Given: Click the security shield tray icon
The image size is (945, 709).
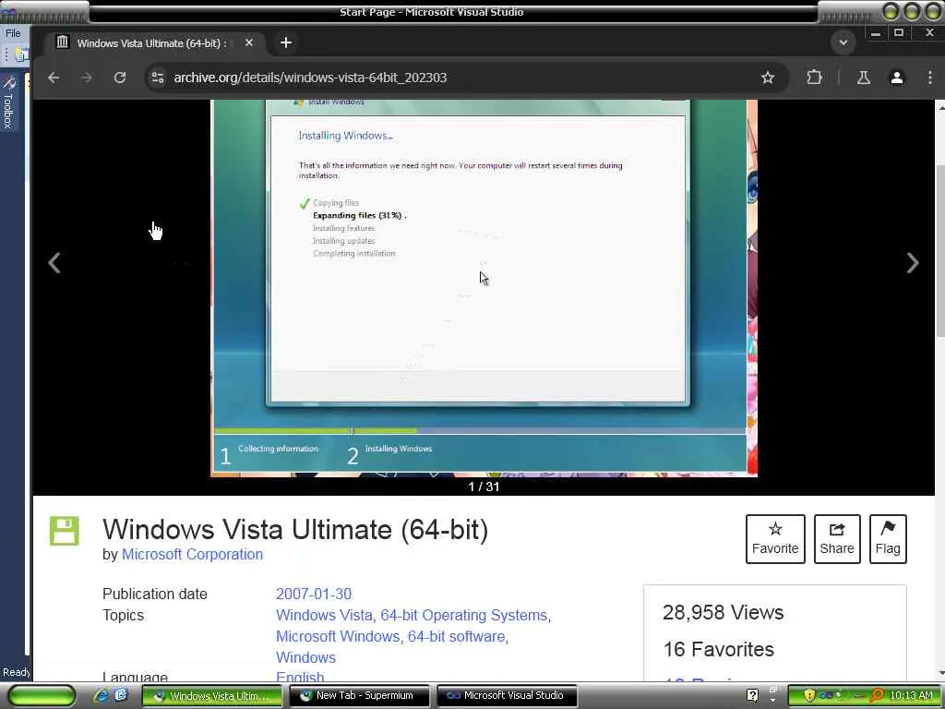Looking at the screenshot, I should point(809,696).
